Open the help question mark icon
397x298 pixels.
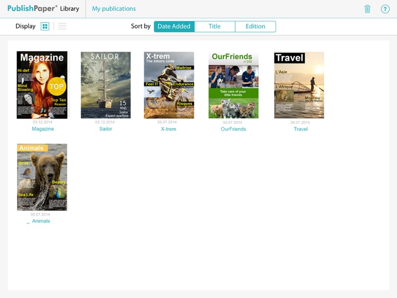coord(385,9)
